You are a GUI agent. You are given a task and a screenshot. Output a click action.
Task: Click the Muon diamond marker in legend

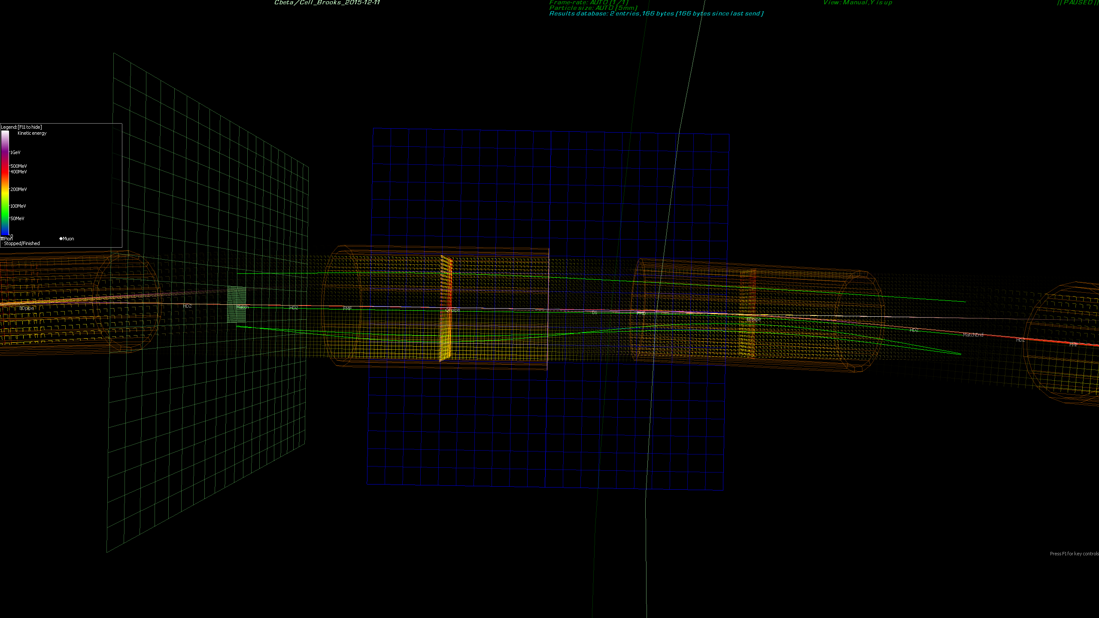pyautogui.click(x=61, y=239)
